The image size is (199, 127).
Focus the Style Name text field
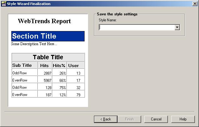pyautogui.click(x=137, y=28)
